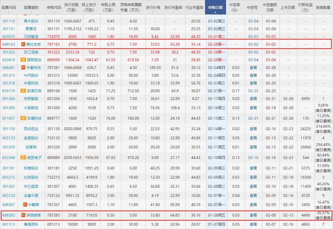Click the 京 badge beside 路斯股份
The width and height of the screenshot is (333, 229).
23,60
